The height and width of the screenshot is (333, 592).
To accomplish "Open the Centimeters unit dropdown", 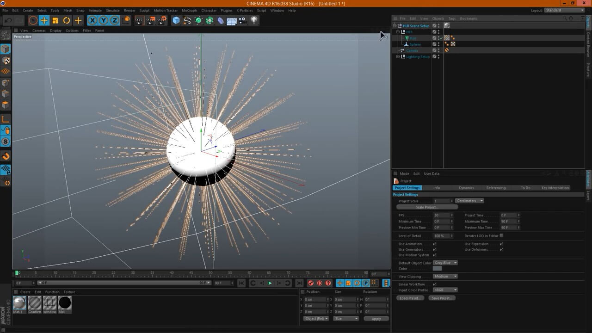I will pyautogui.click(x=469, y=201).
